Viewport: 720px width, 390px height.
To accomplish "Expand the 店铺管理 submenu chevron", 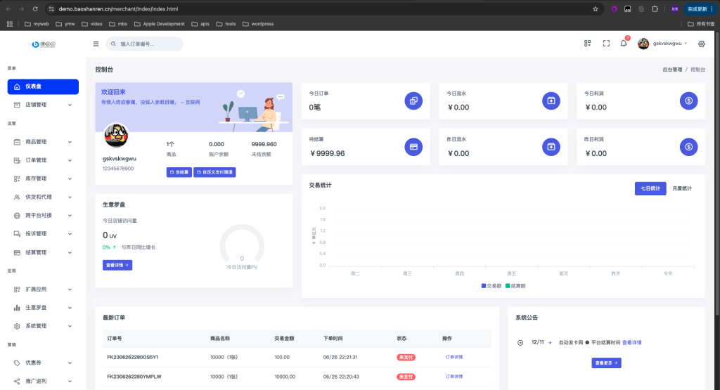I will tap(70, 105).
